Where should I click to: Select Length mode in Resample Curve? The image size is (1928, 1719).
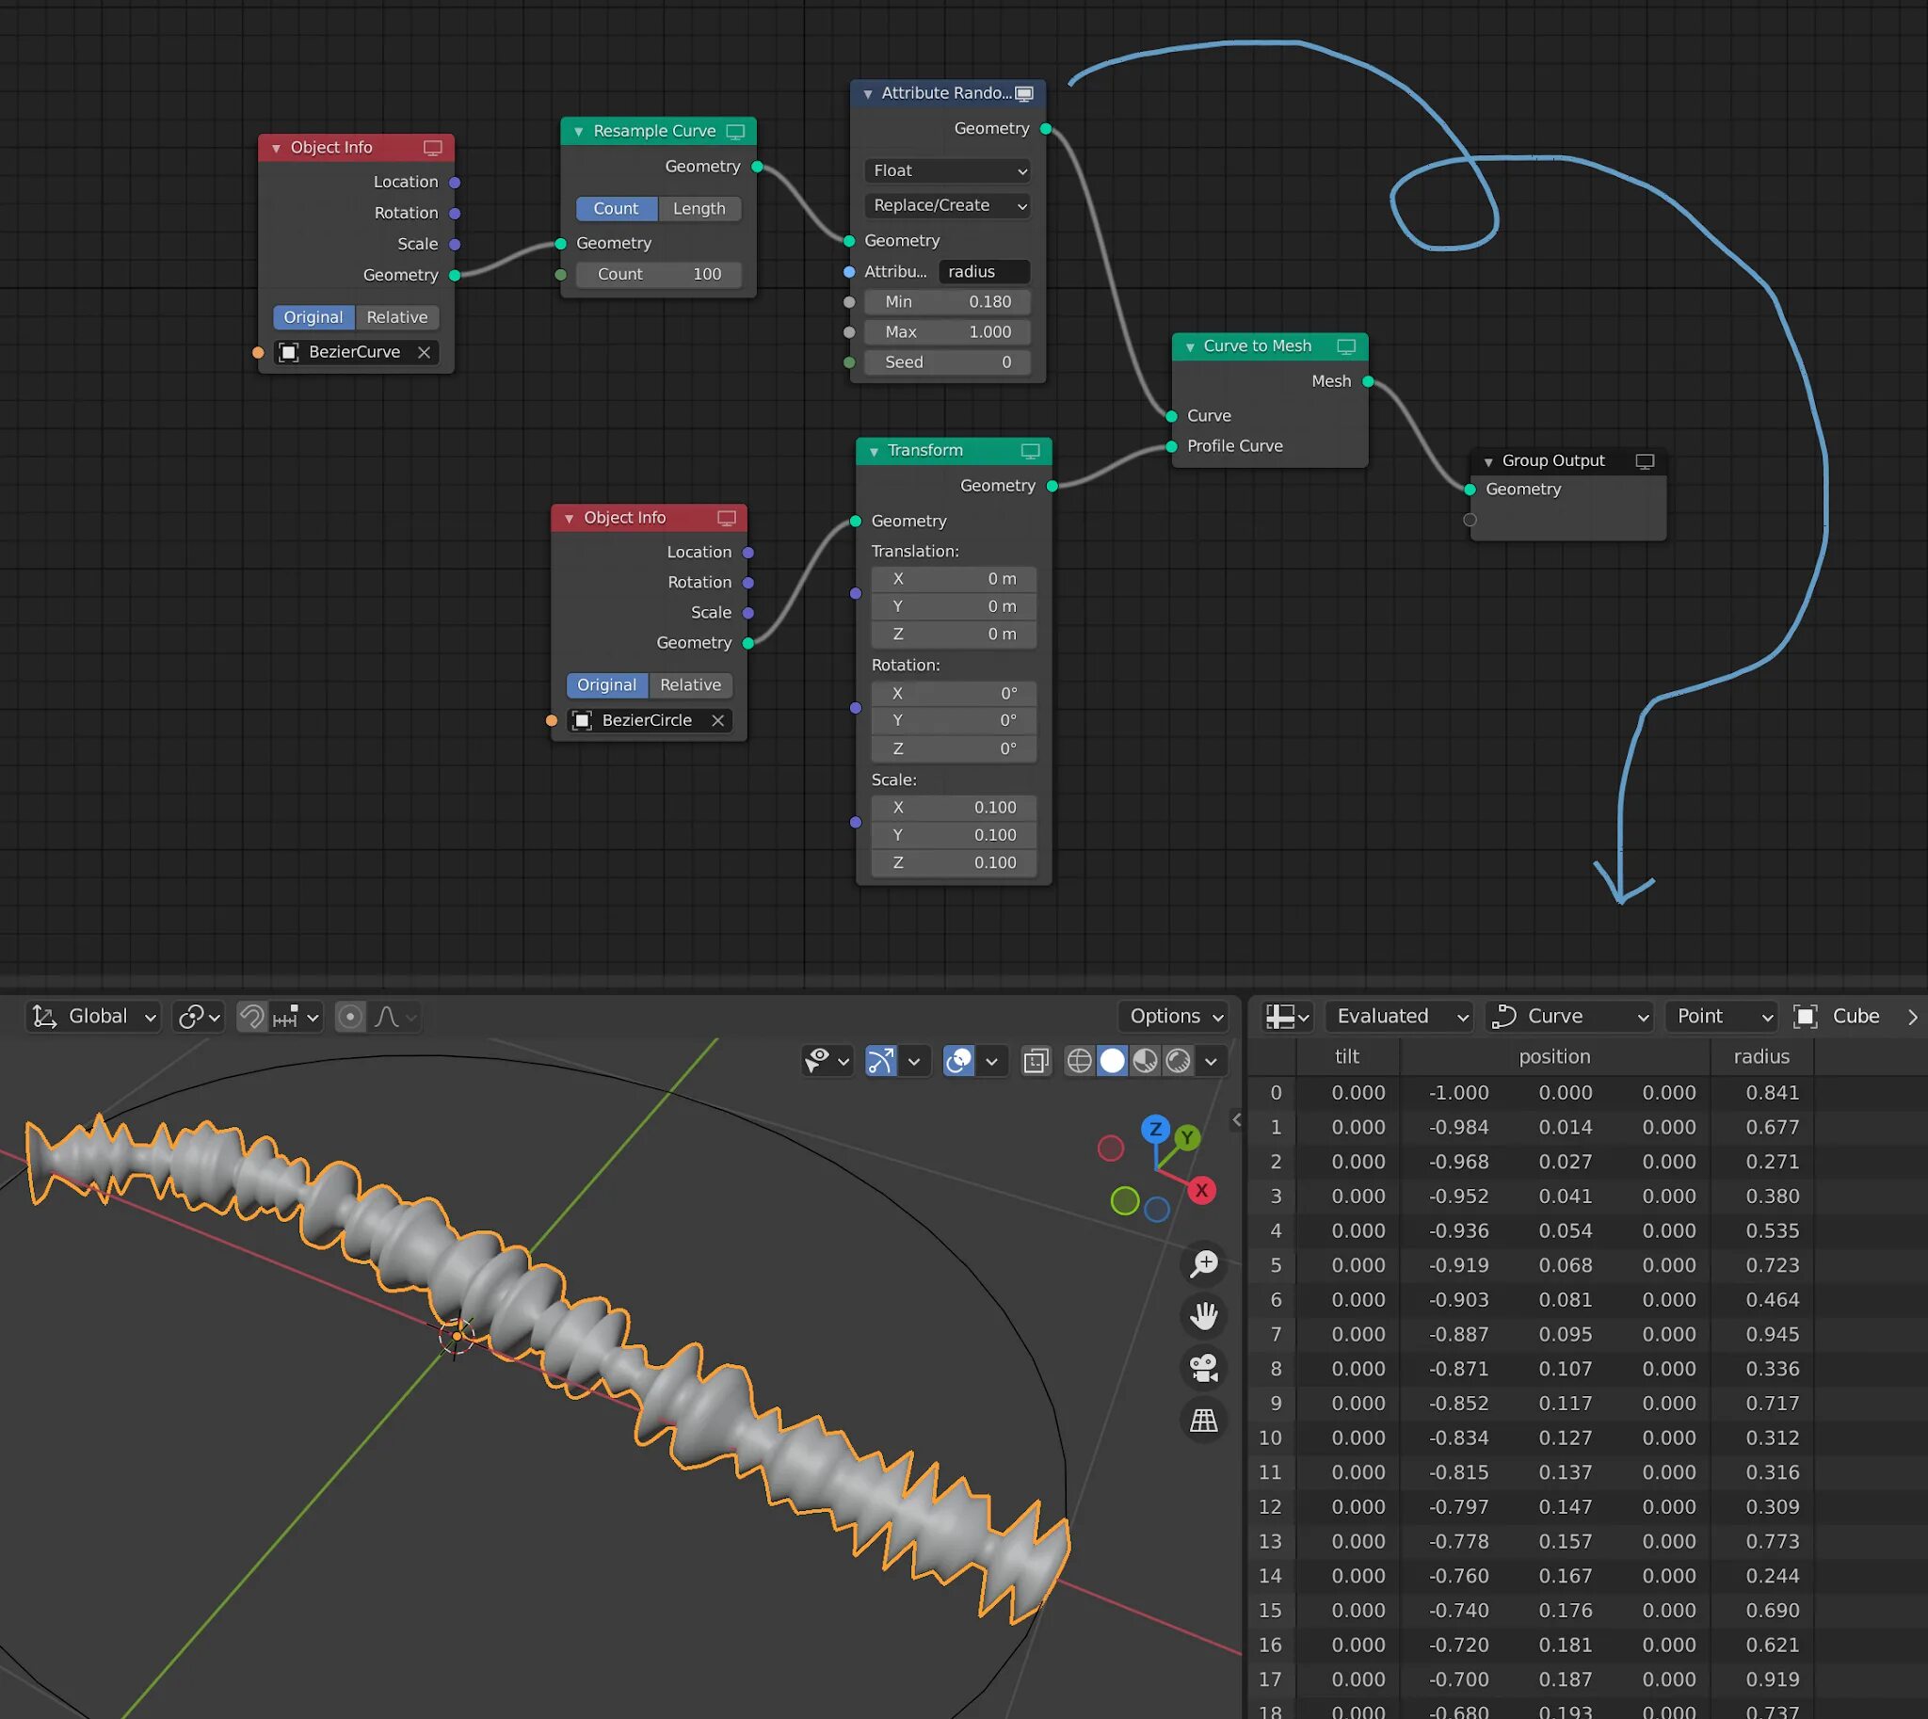pos(699,209)
